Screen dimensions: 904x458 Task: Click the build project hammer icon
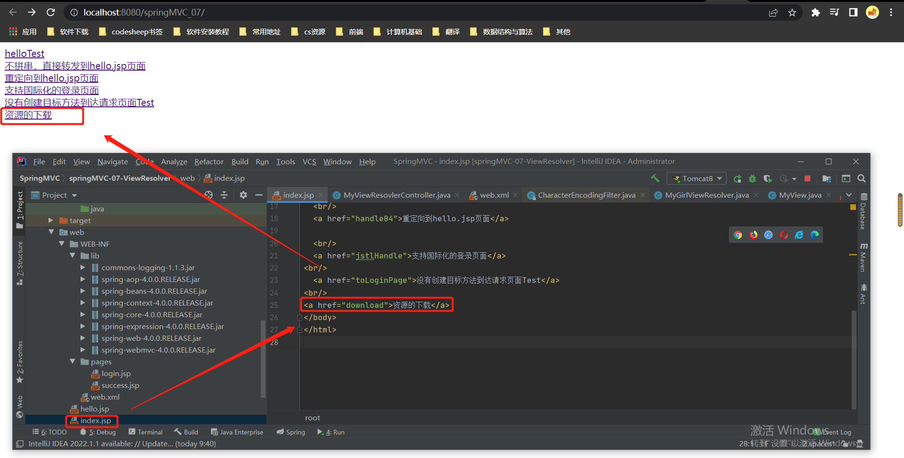point(655,178)
